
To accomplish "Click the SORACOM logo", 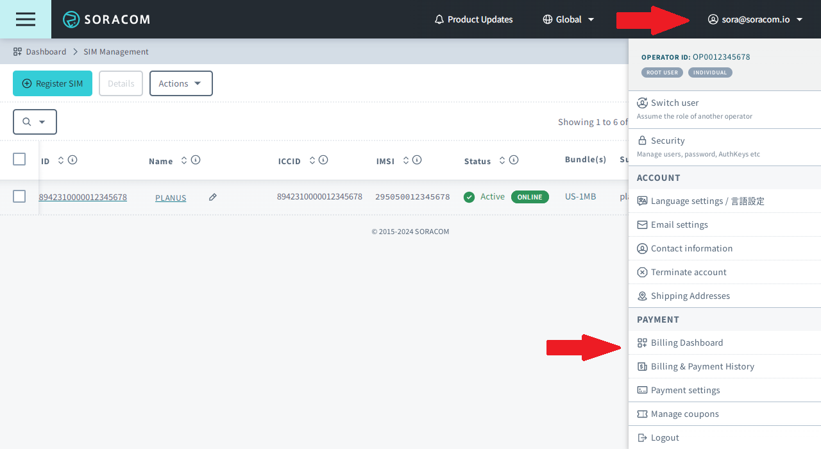I will point(106,19).
